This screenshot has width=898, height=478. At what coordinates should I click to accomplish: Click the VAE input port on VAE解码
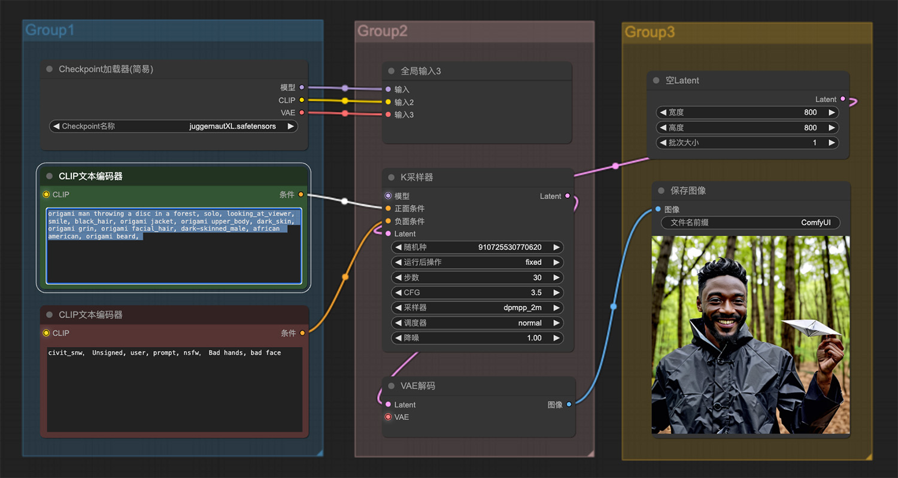pyautogui.click(x=388, y=417)
